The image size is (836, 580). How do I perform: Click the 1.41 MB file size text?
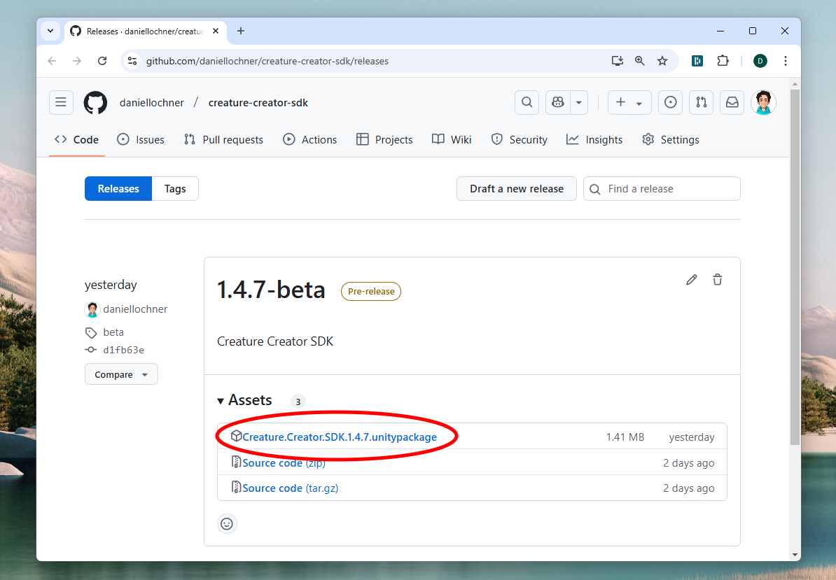point(625,437)
